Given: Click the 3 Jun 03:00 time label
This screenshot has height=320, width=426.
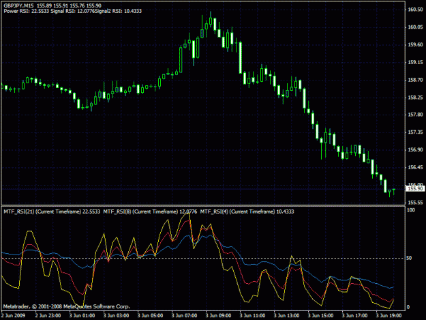Looking at the screenshot, I should [x=116, y=316].
